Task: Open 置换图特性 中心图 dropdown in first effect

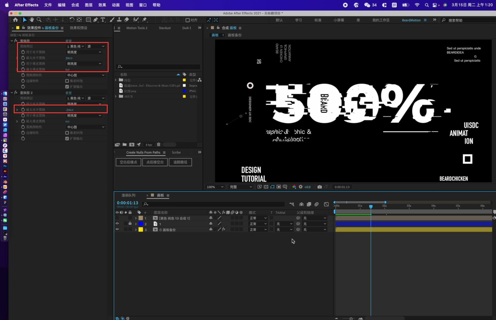Action: [86, 75]
